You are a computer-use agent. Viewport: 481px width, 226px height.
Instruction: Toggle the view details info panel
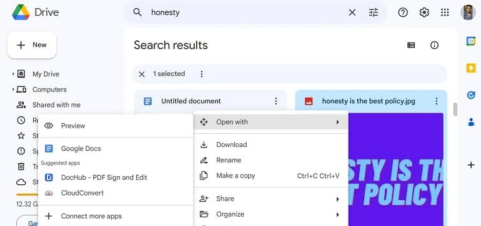434,45
